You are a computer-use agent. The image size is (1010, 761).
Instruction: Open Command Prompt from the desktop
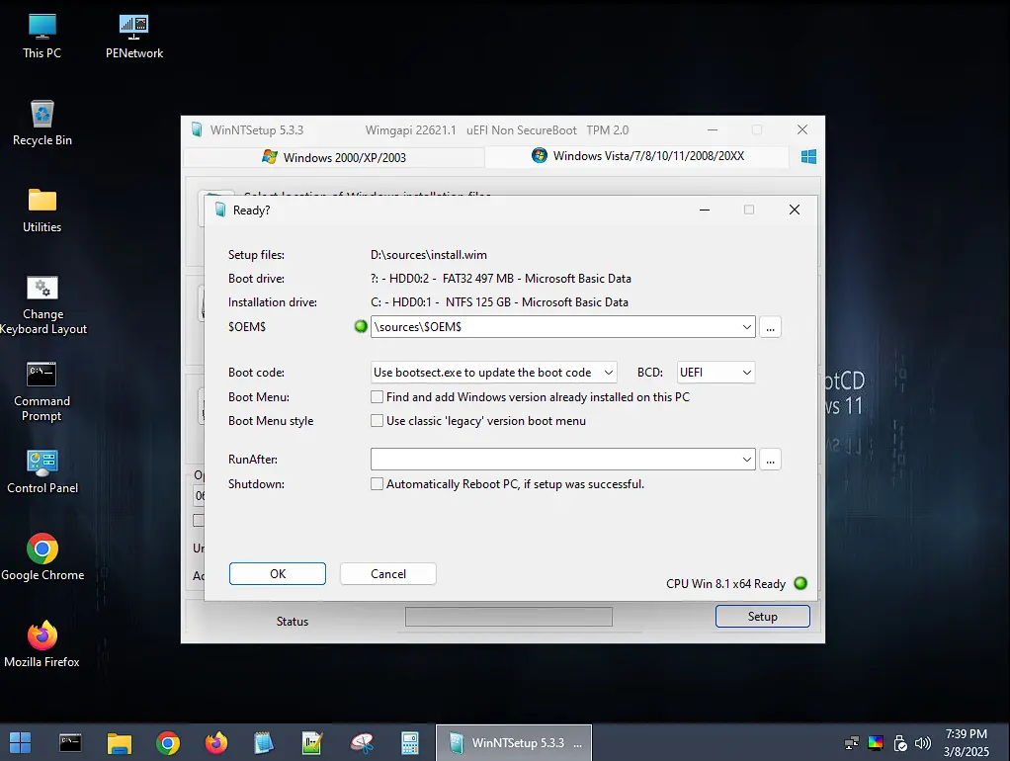tap(42, 376)
